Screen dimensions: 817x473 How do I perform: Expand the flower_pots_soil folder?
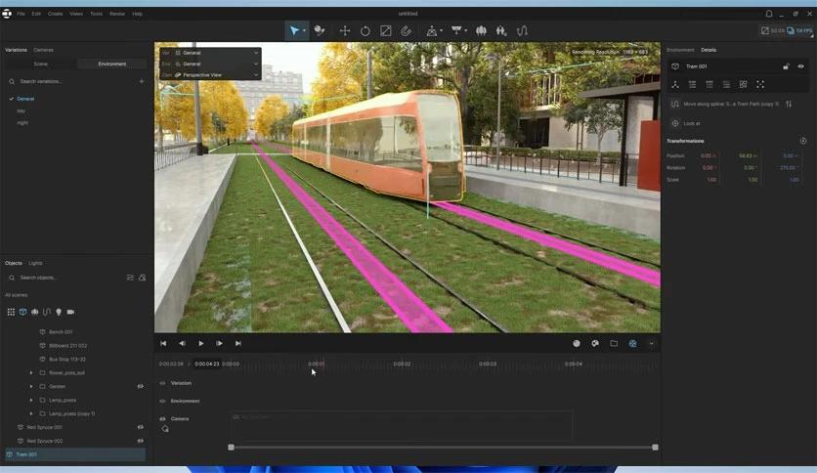coord(31,372)
